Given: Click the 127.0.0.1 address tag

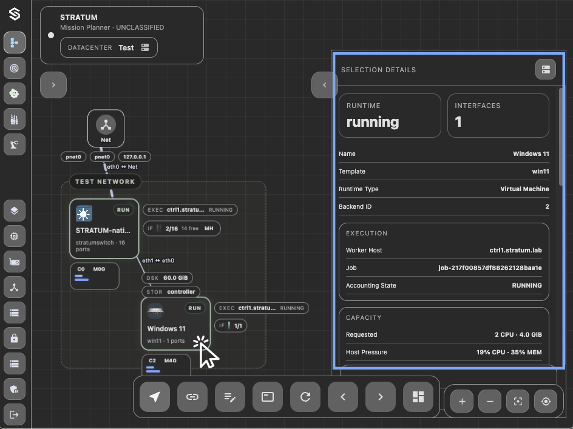Looking at the screenshot, I should 135,157.
